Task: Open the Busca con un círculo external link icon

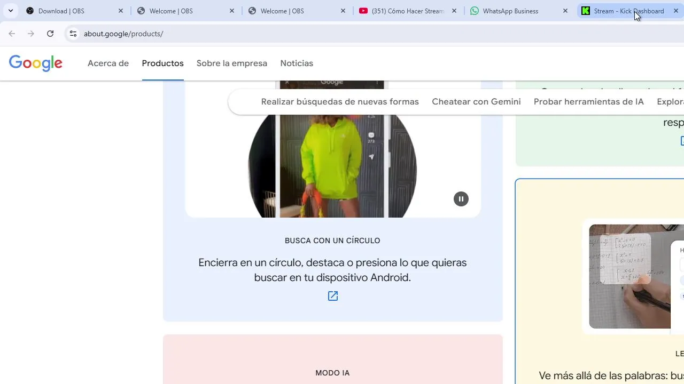Action: [333, 296]
